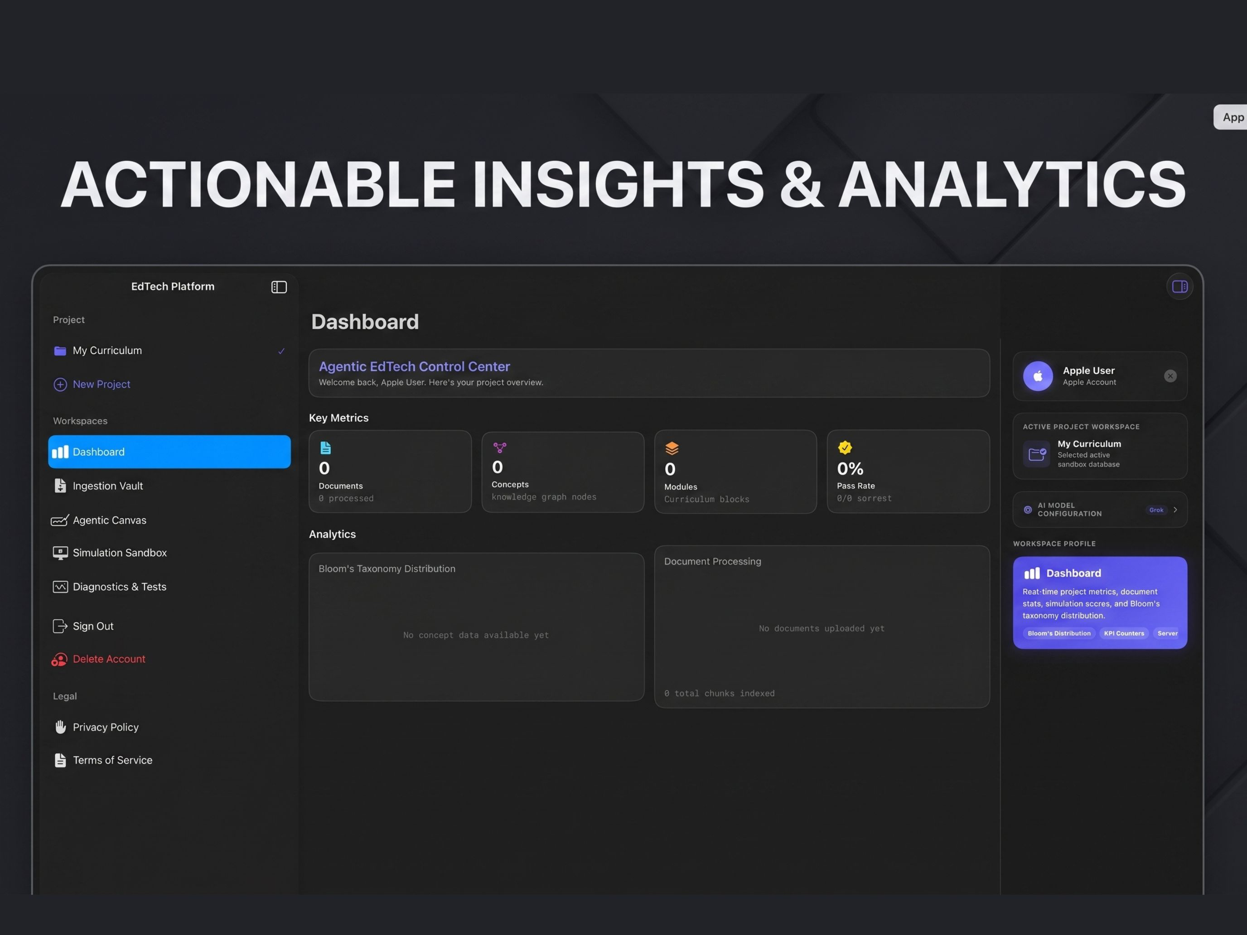Image resolution: width=1247 pixels, height=935 pixels.
Task: Click the Concepts graph nodes icon
Action: [499, 448]
